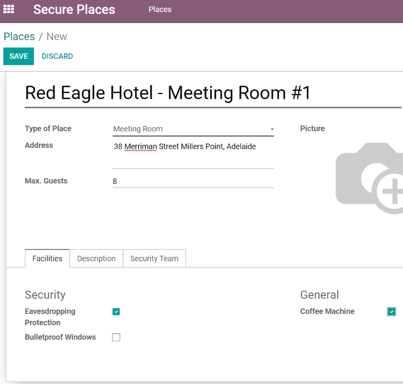
Task: Switch to the Description tab
Action: pyautogui.click(x=97, y=259)
